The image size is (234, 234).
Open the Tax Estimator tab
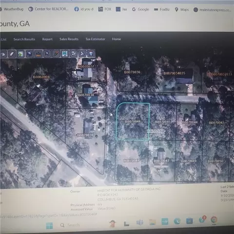click(95, 39)
